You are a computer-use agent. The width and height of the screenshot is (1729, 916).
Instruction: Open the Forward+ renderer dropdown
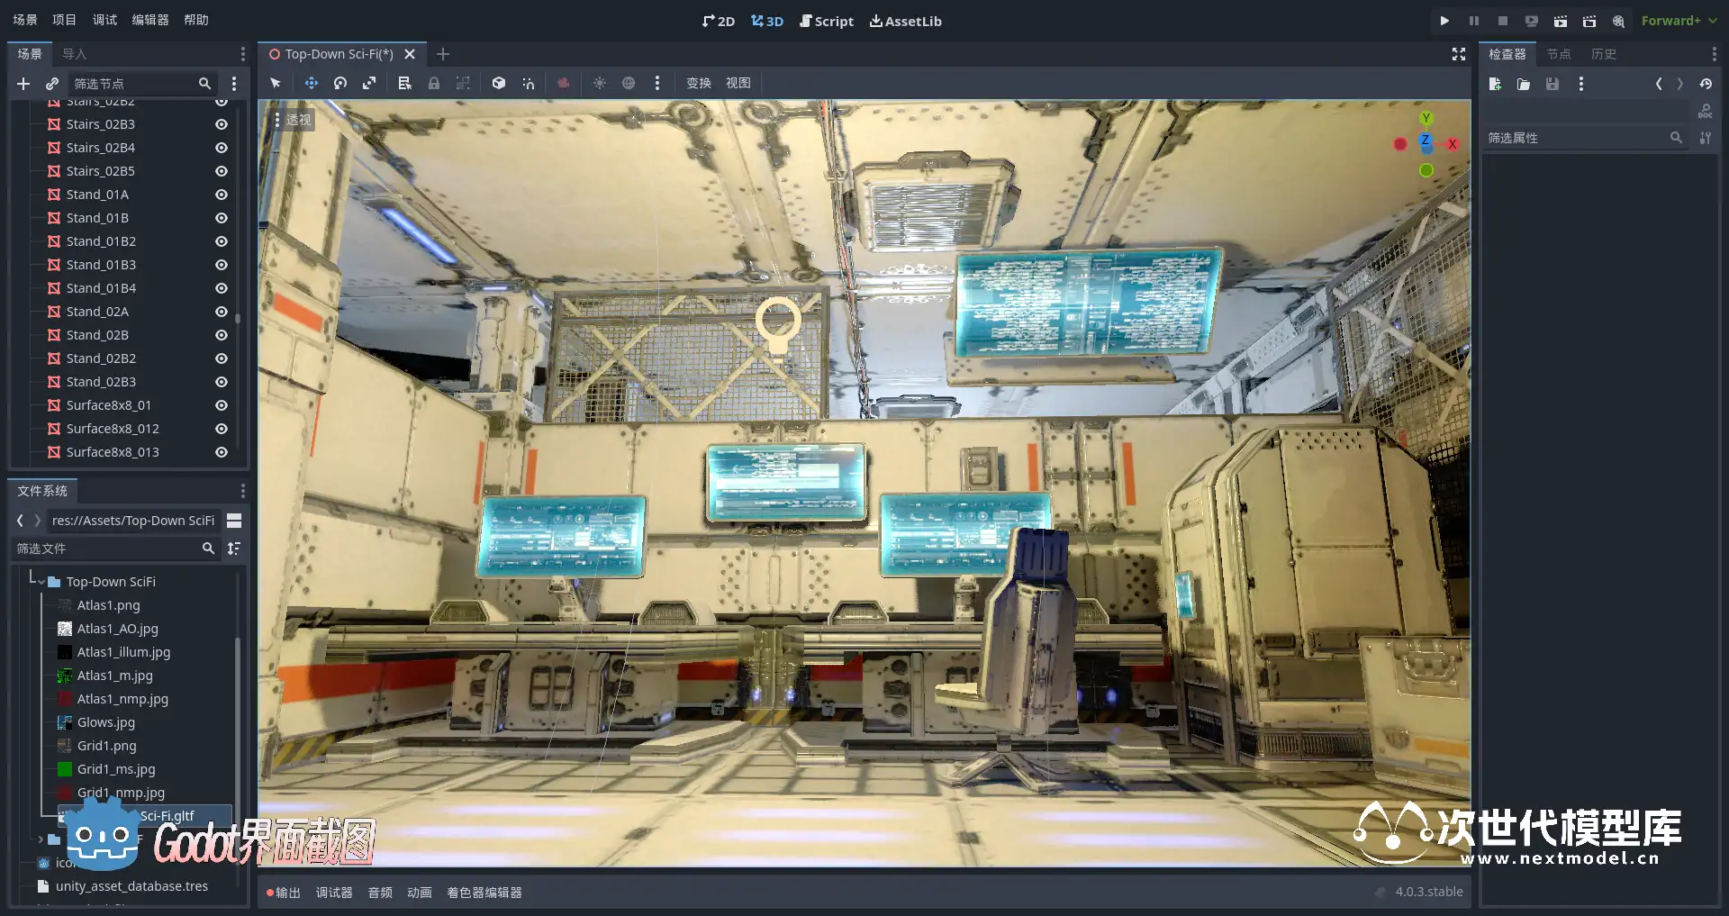pyautogui.click(x=1678, y=21)
